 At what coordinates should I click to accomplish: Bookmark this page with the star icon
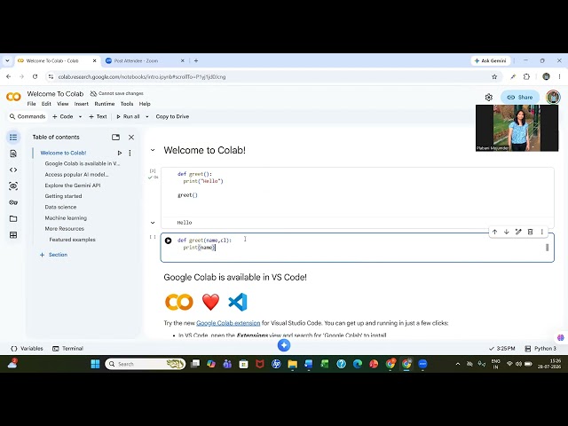coord(494,77)
